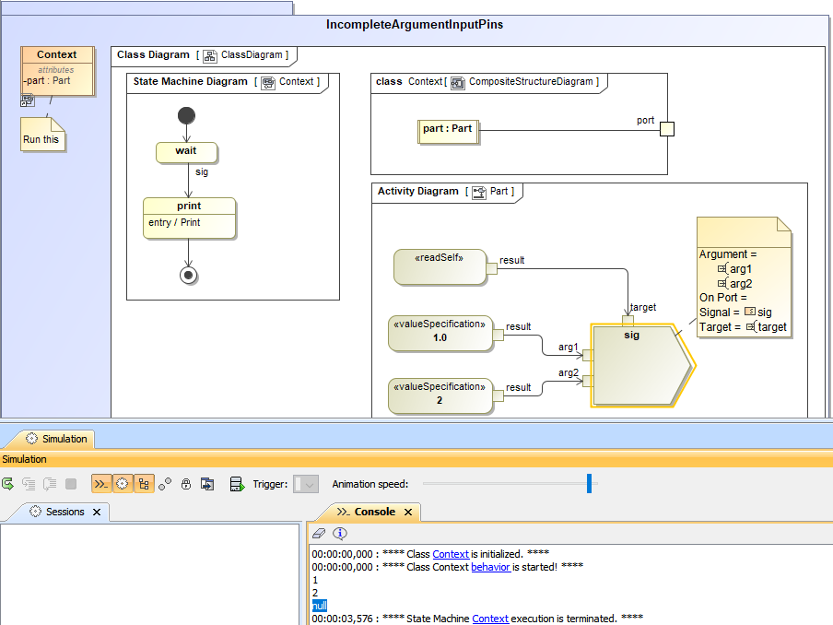Viewport: 833px width, 625px height.
Task: Select the Console tab
Action: click(374, 512)
